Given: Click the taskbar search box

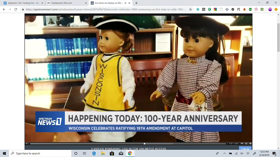Looking at the screenshot, I should [40, 154].
